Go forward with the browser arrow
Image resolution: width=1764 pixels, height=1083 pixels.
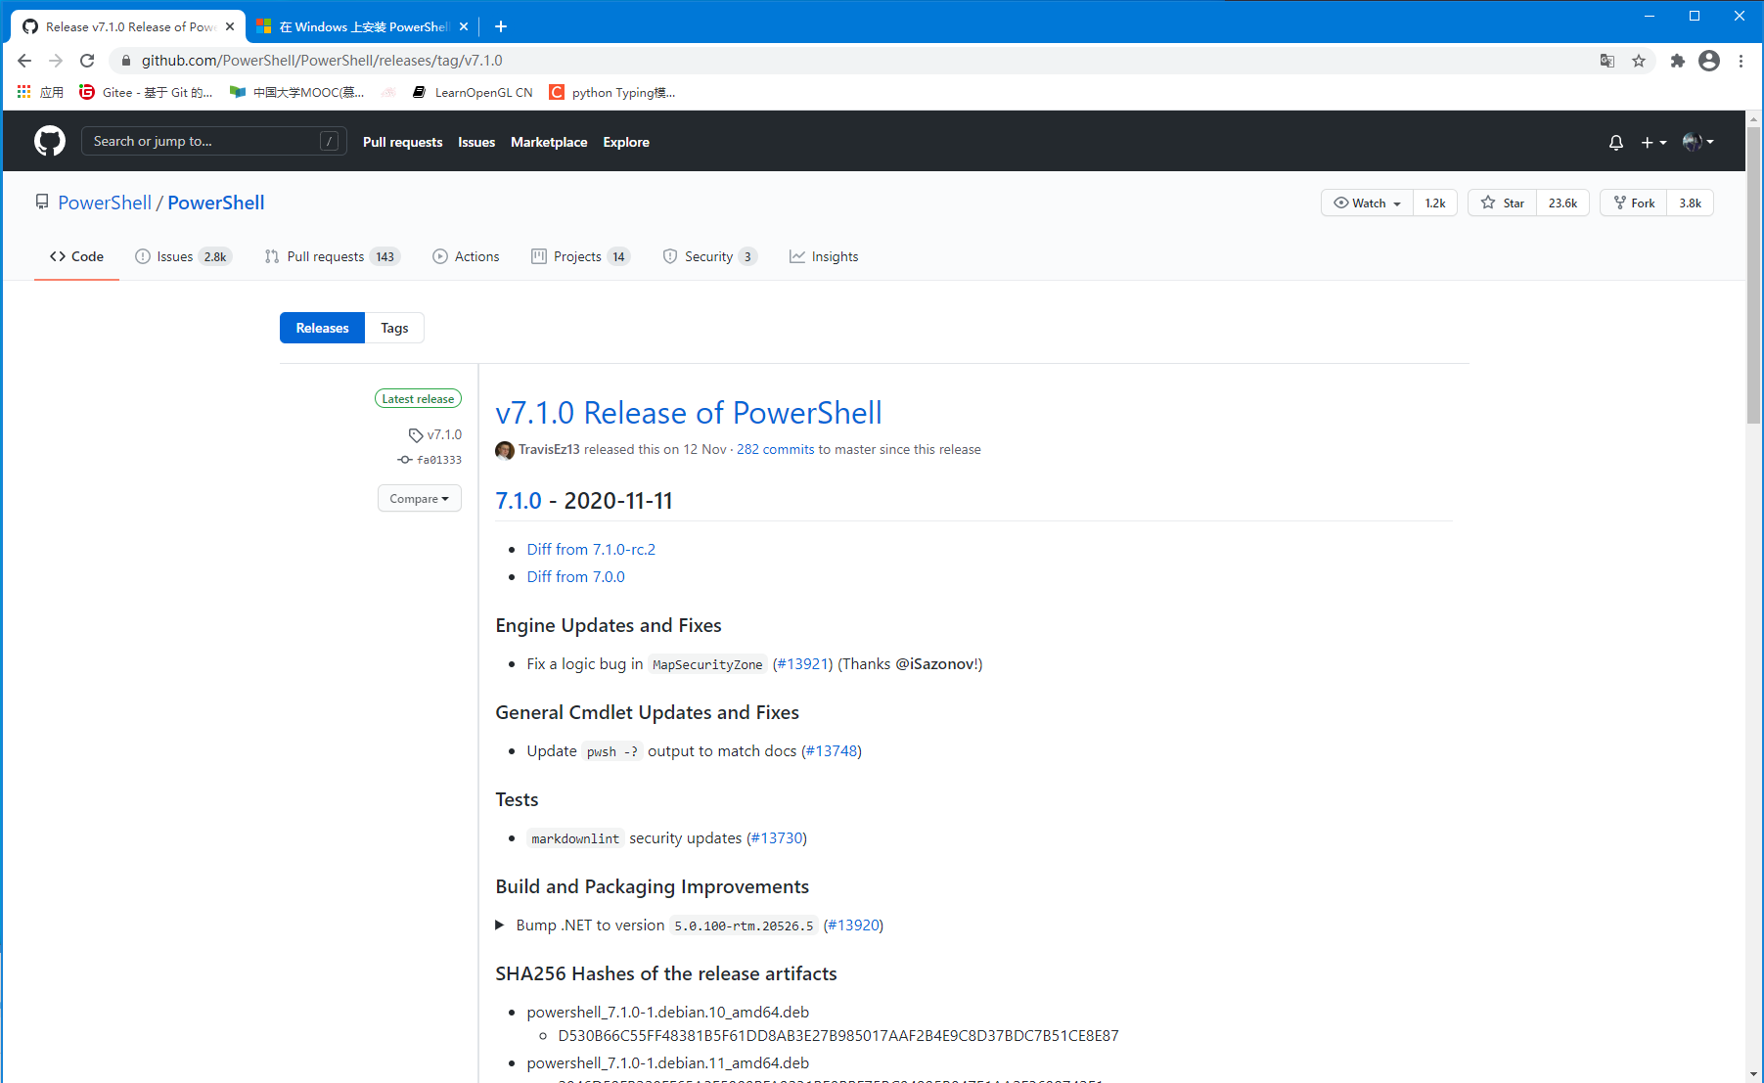point(56,61)
